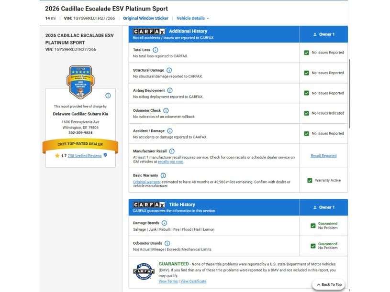
Task: Open the View Terms link
Action: coord(168,281)
